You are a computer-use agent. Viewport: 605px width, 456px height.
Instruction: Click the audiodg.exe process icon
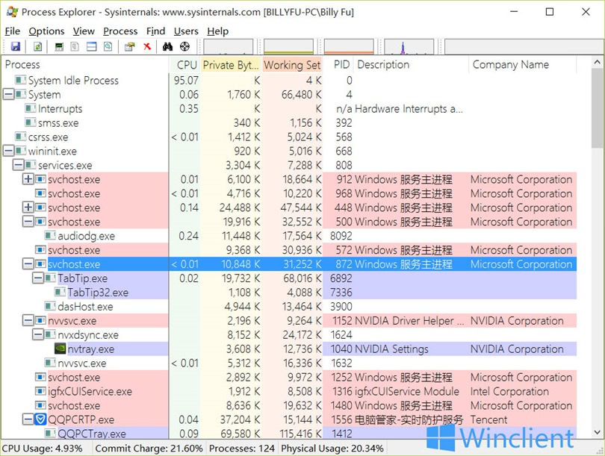(50, 236)
